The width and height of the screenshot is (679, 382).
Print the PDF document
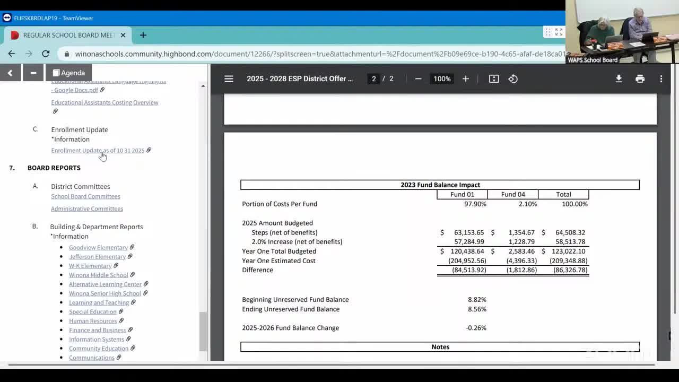640,79
